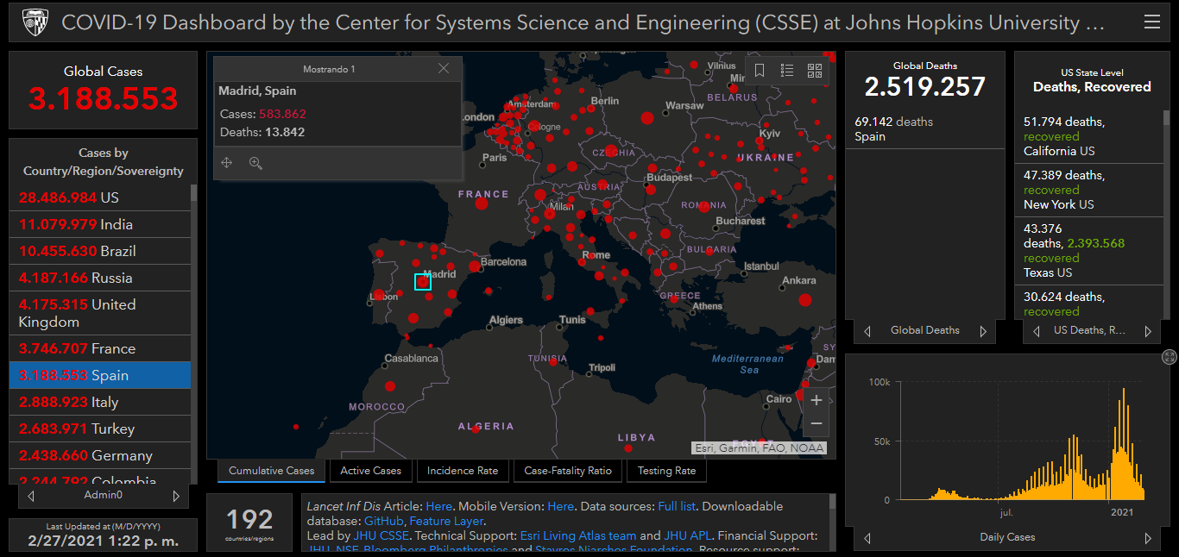
Task: Zoom to Madrid using the popup magnifier
Action: tap(255, 162)
